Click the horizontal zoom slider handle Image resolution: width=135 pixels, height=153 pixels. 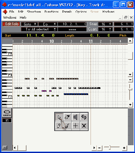110,148
